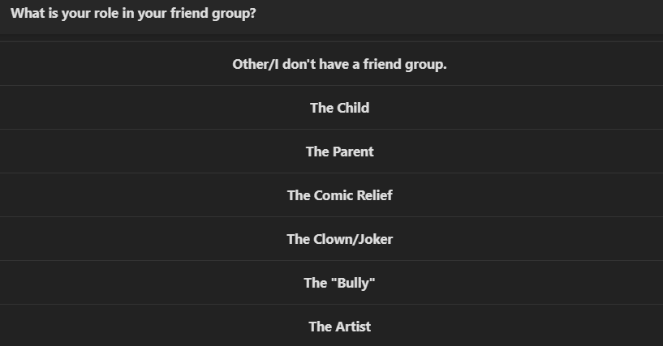Pick the answer between "The Parent" and "The Clown/Joker"

pos(339,195)
